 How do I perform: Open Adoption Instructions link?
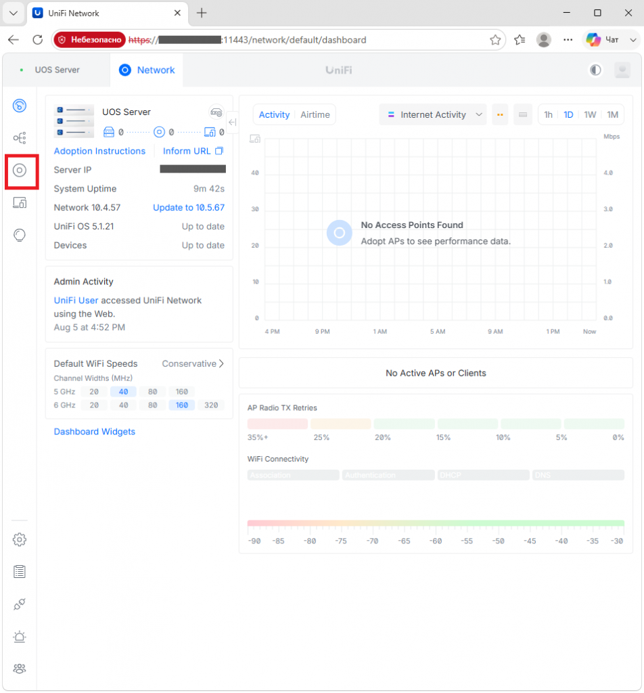tap(99, 151)
